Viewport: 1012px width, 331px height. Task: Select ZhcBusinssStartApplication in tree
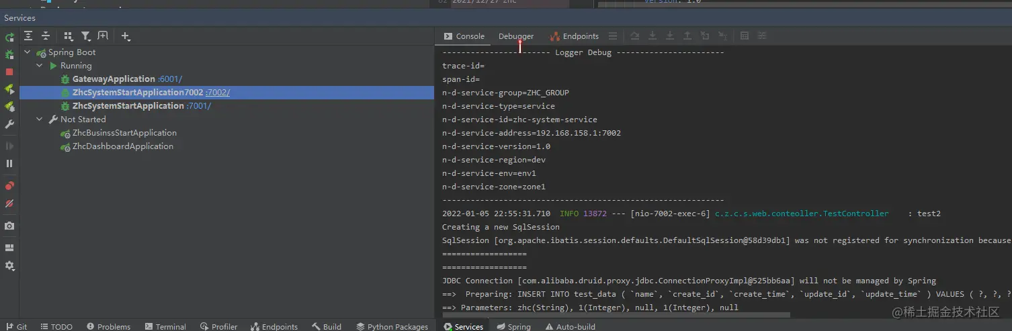point(124,133)
